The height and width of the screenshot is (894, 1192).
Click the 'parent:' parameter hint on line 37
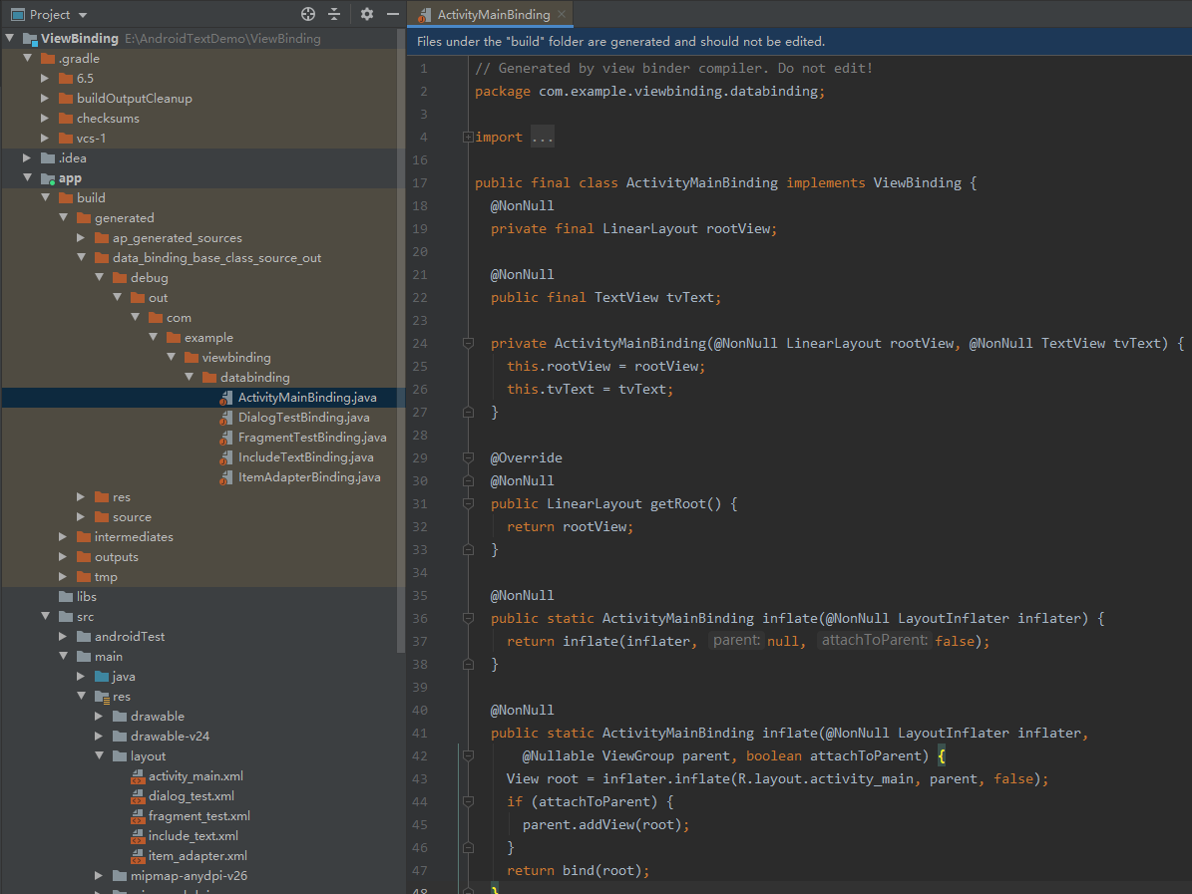point(736,640)
